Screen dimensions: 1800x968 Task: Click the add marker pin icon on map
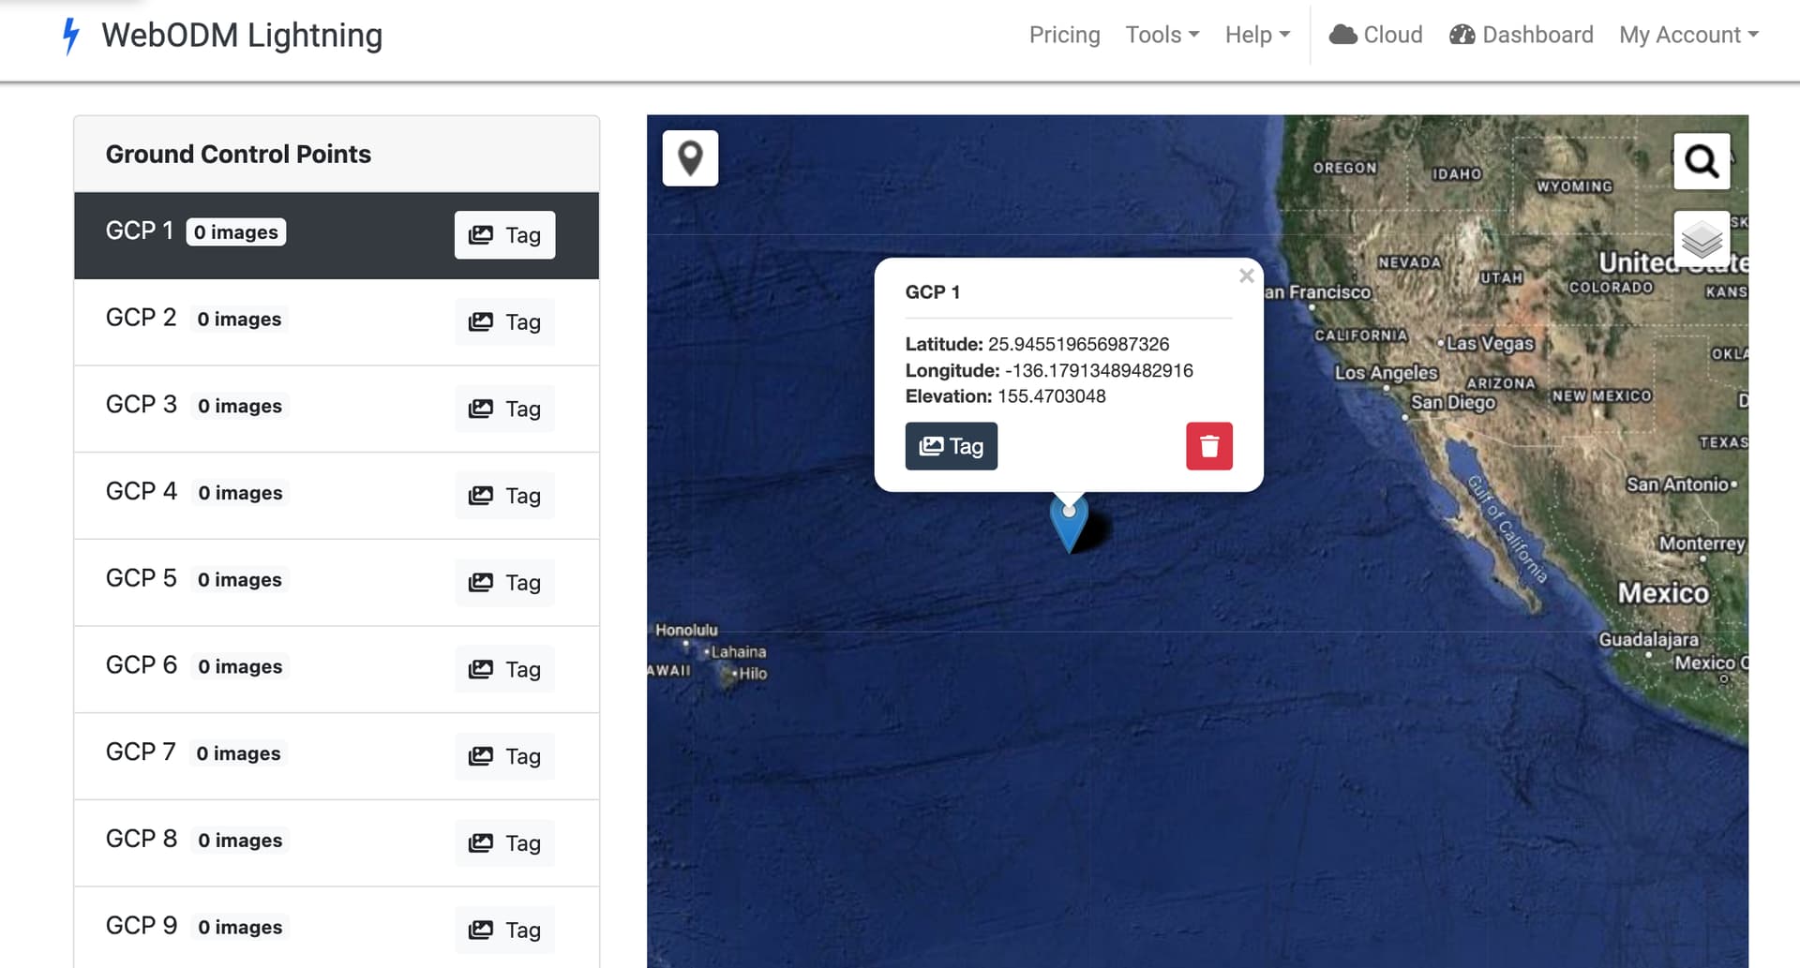click(690, 158)
